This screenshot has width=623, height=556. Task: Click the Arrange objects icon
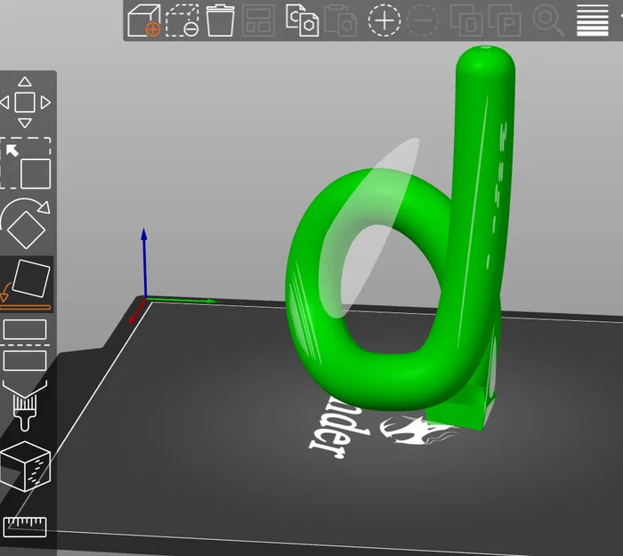click(259, 20)
